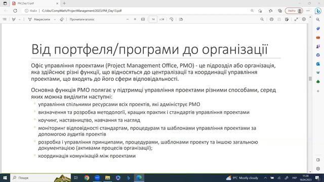Start Прочитати вголос read aloud
This screenshot has width=324, height=182.
tap(82, 19)
